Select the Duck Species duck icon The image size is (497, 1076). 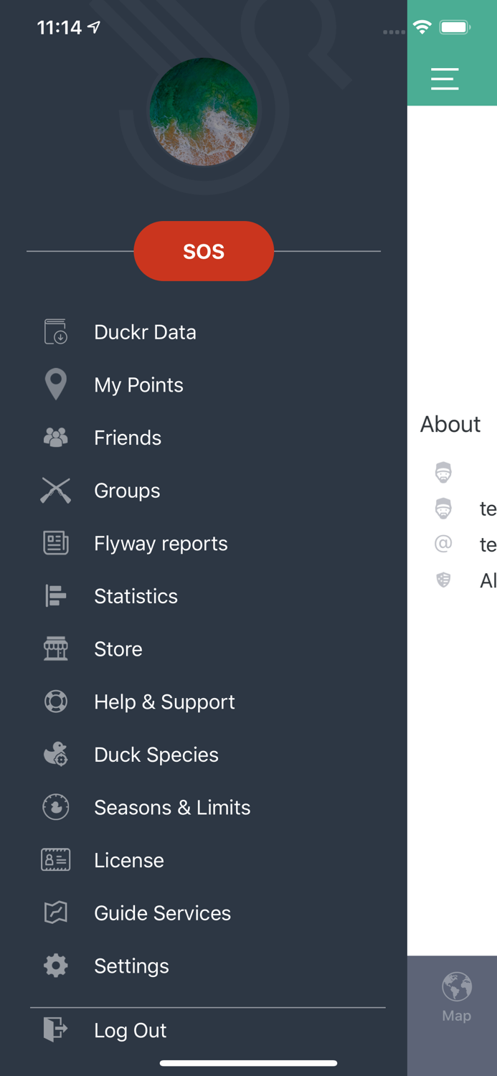(x=55, y=754)
